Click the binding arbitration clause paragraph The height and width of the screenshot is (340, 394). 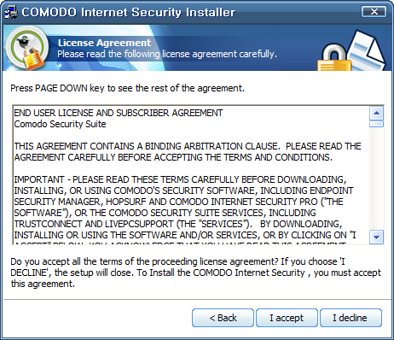[x=188, y=152]
